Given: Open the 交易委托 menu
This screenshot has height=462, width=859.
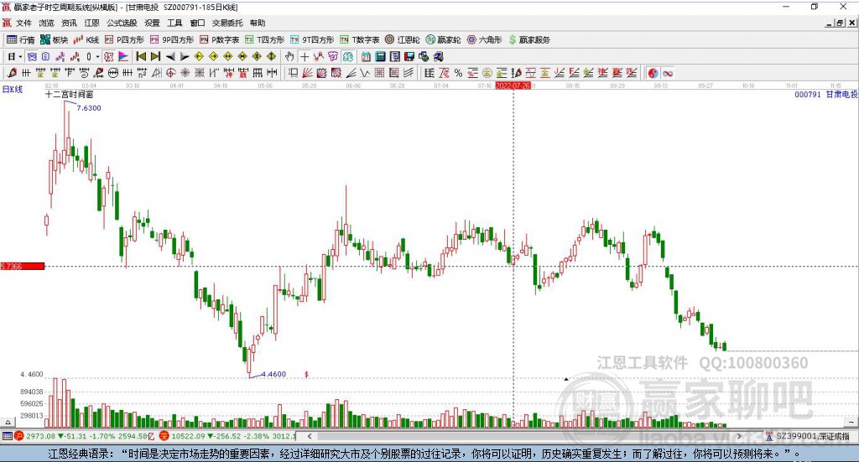Looking at the screenshot, I should 227,23.
